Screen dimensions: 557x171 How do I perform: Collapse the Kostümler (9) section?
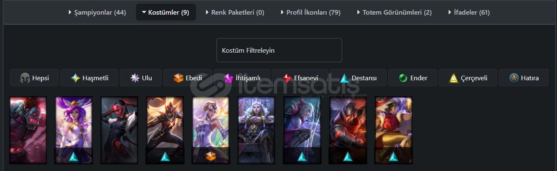click(166, 13)
